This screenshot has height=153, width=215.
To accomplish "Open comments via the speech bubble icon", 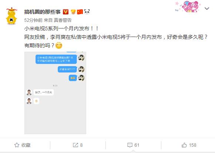I will coord(130,145).
